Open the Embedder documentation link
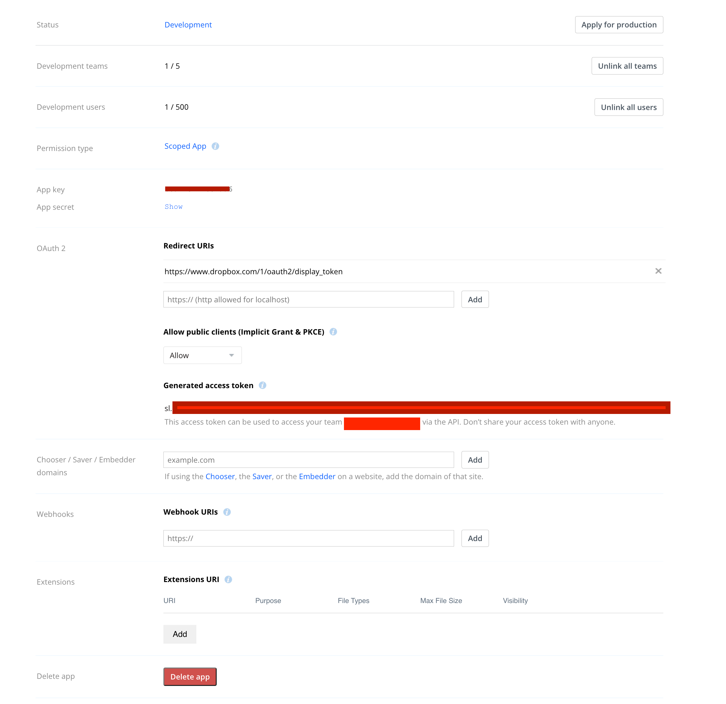Image resolution: width=726 pixels, height=704 pixels. pos(317,476)
